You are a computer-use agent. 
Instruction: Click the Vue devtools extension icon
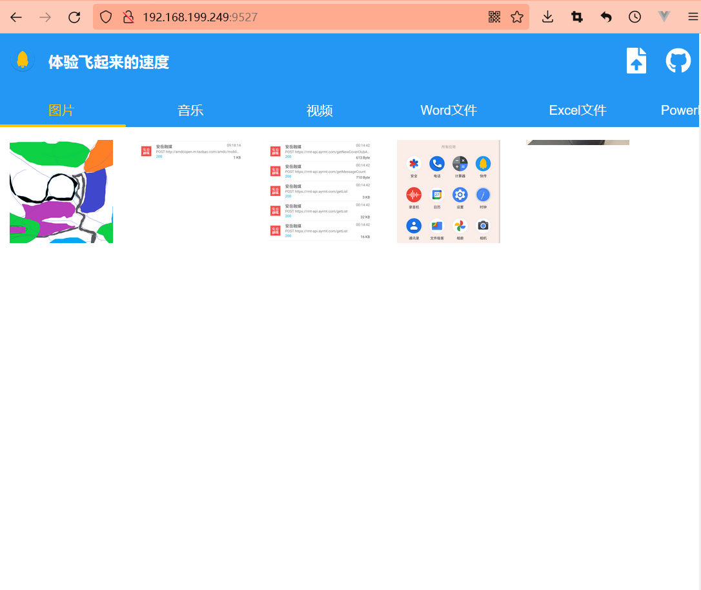tap(664, 17)
